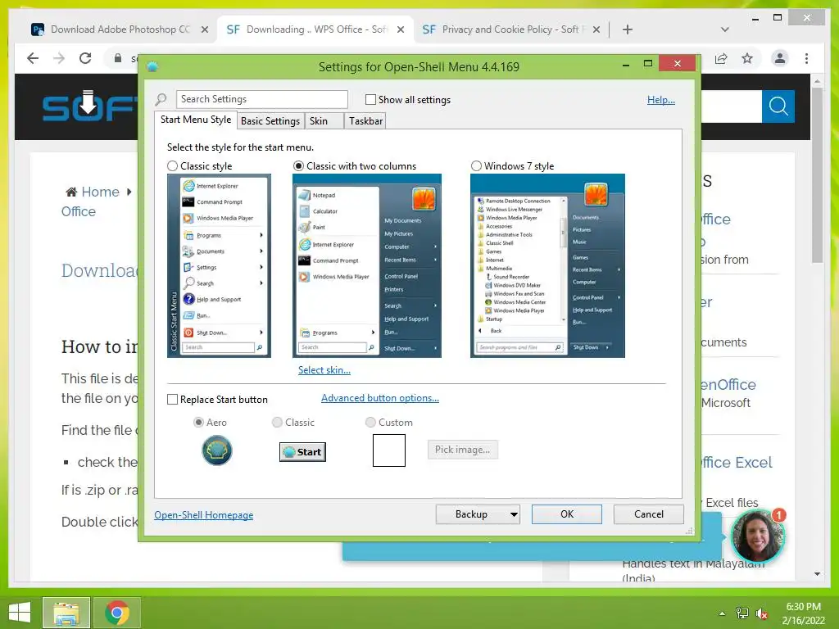Reload the page in the browser
The width and height of the screenshot is (839, 629).
tap(85, 58)
